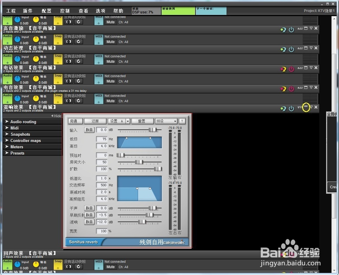Viewport: 339px width, 275px height.
Task: Click reload snapshot icon in 高音激励 row
Action: pyautogui.click(x=79, y=42)
